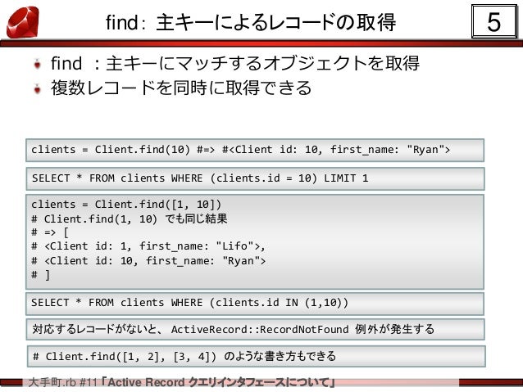The height and width of the screenshot is (392, 523).
Task: Click the ActiveRecord::RecordNotFound note
Action: click(256, 329)
